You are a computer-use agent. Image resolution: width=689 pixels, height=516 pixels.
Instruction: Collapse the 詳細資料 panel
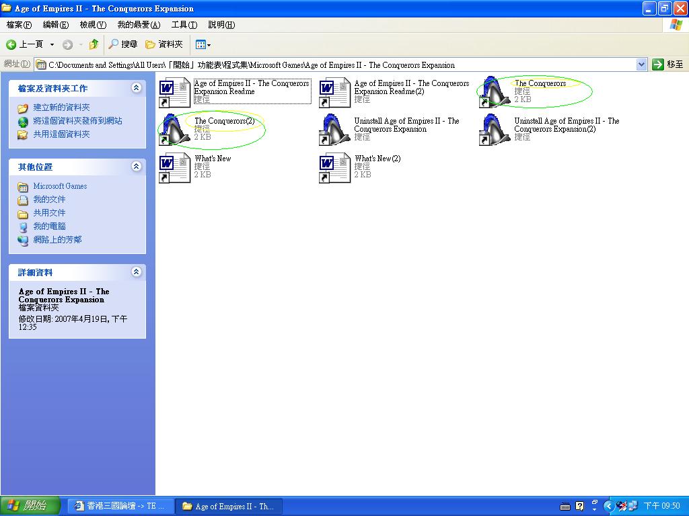pos(136,272)
